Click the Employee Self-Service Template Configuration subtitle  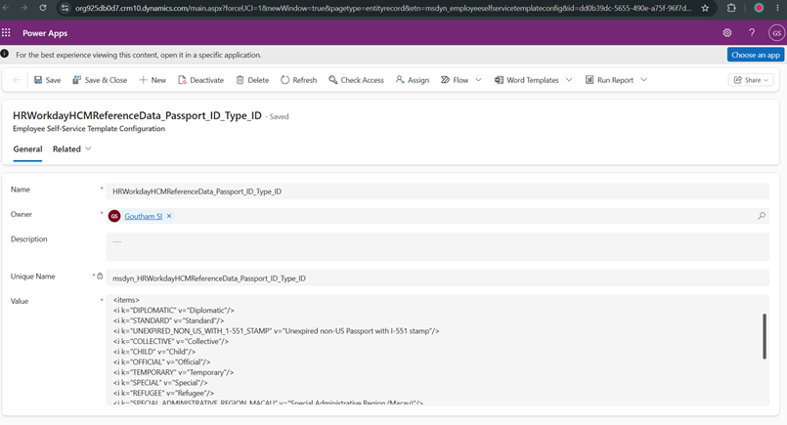pos(89,128)
